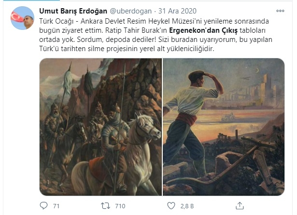Open Umut Barış Erdoğan's profile avatar
The height and width of the screenshot is (215, 297).
pyautogui.click(x=22, y=18)
